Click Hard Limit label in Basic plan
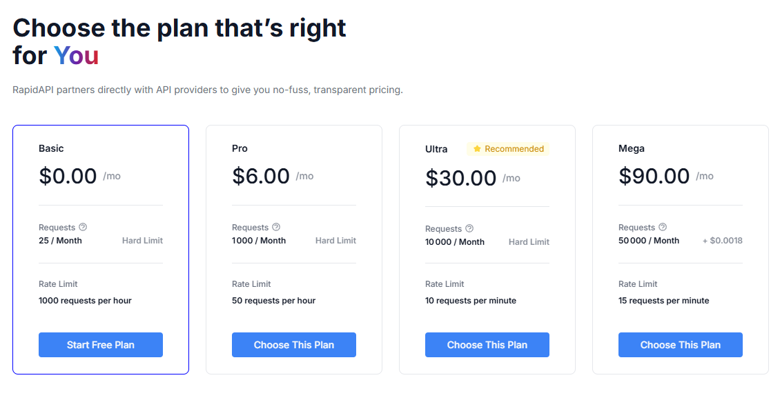This screenshot has width=780, height=400. [x=142, y=241]
